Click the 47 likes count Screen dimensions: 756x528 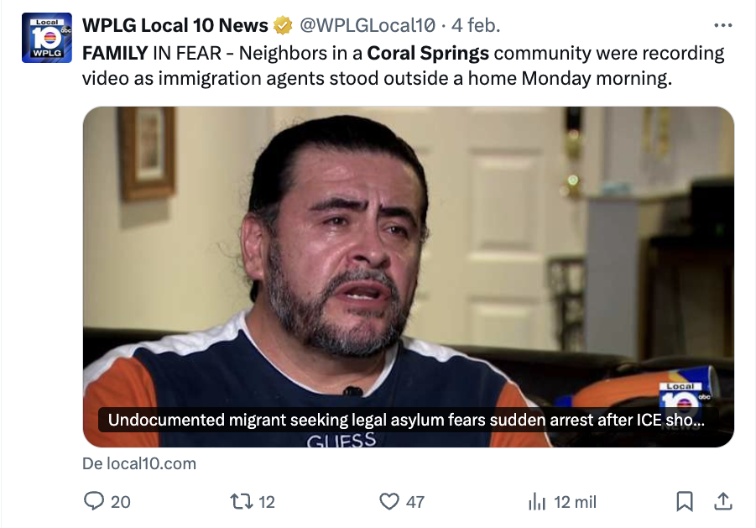click(415, 502)
